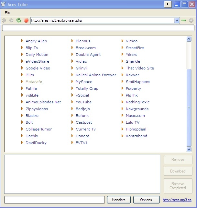This screenshot has width=197, height=208.
Task: Open the Current Tv link
Action: point(86,129)
